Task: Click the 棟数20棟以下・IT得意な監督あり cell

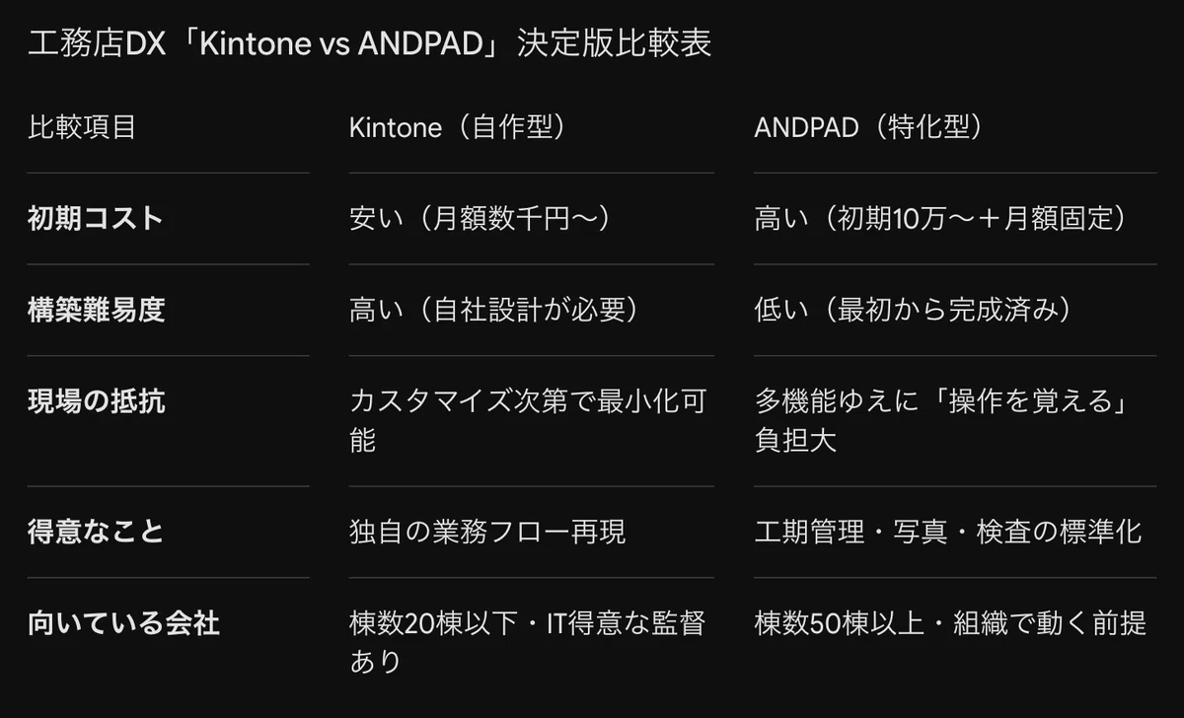Action: tap(528, 641)
